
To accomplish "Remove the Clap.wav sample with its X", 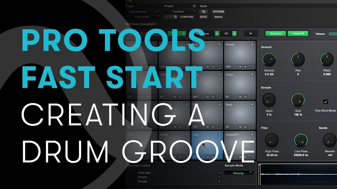I will coord(219,173).
